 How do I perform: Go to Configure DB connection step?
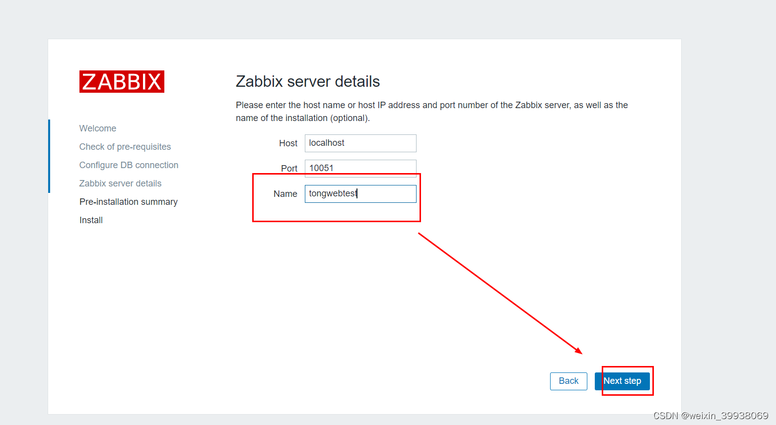tap(129, 165)
